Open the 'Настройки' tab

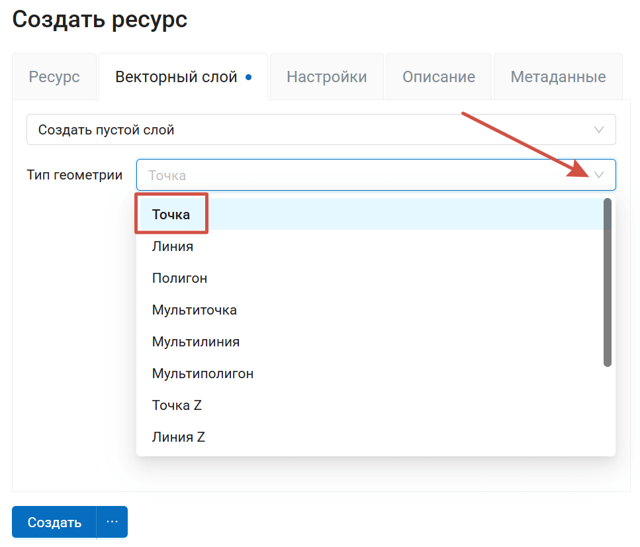point(326,76)
